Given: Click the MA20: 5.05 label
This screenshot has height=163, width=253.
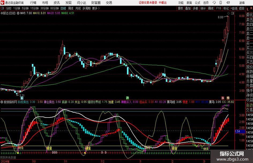Looking at the screenshot, I should coord(54,13).
